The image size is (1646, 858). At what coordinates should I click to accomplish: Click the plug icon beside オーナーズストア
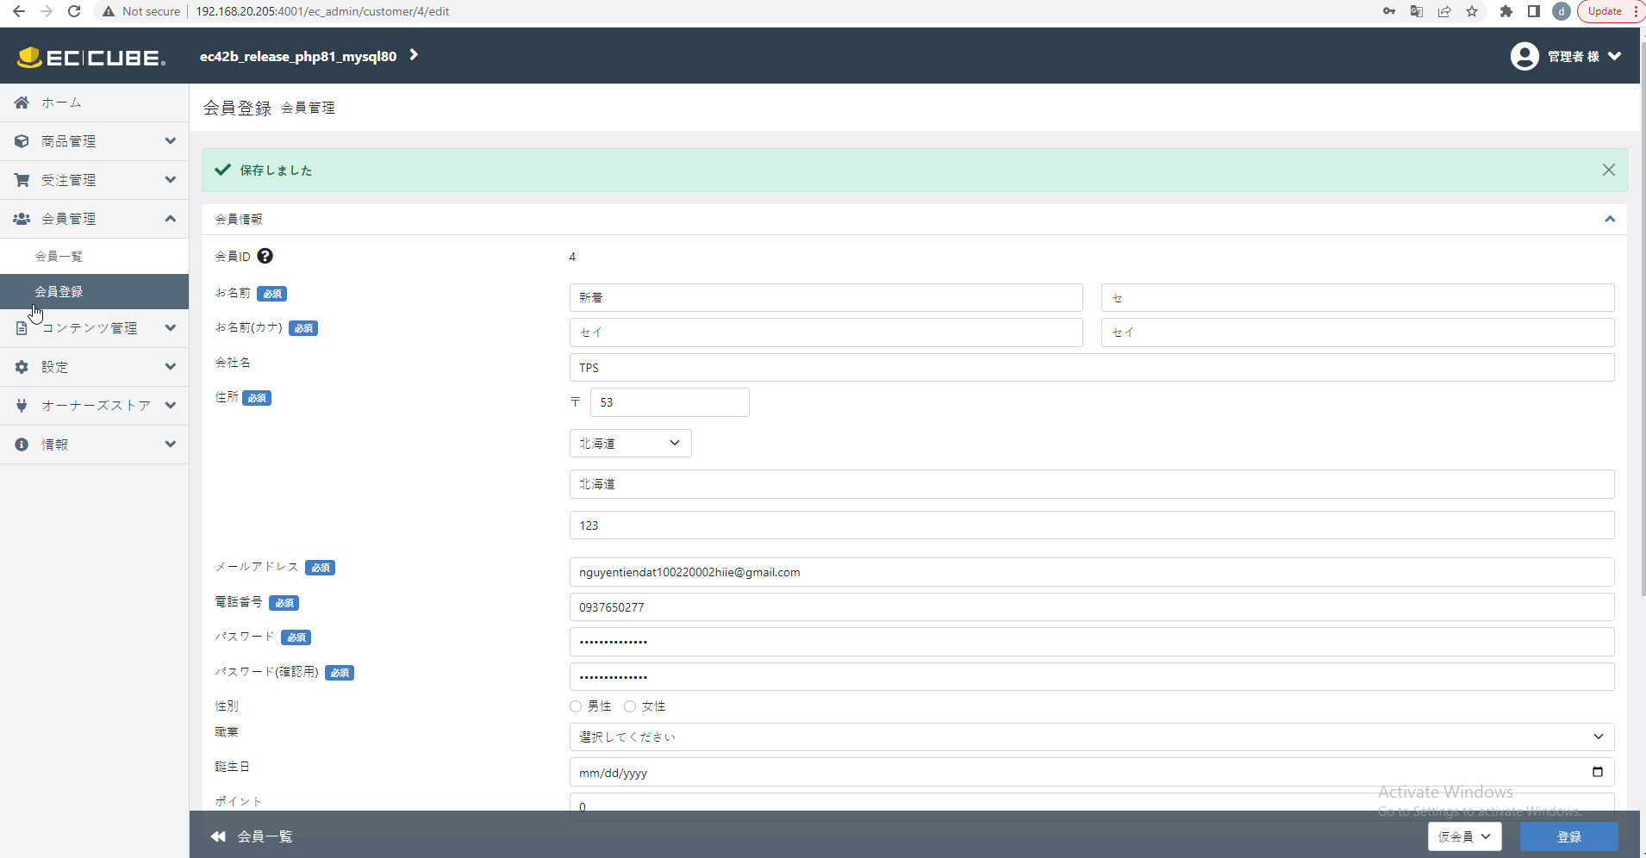(x=22, y=406)
